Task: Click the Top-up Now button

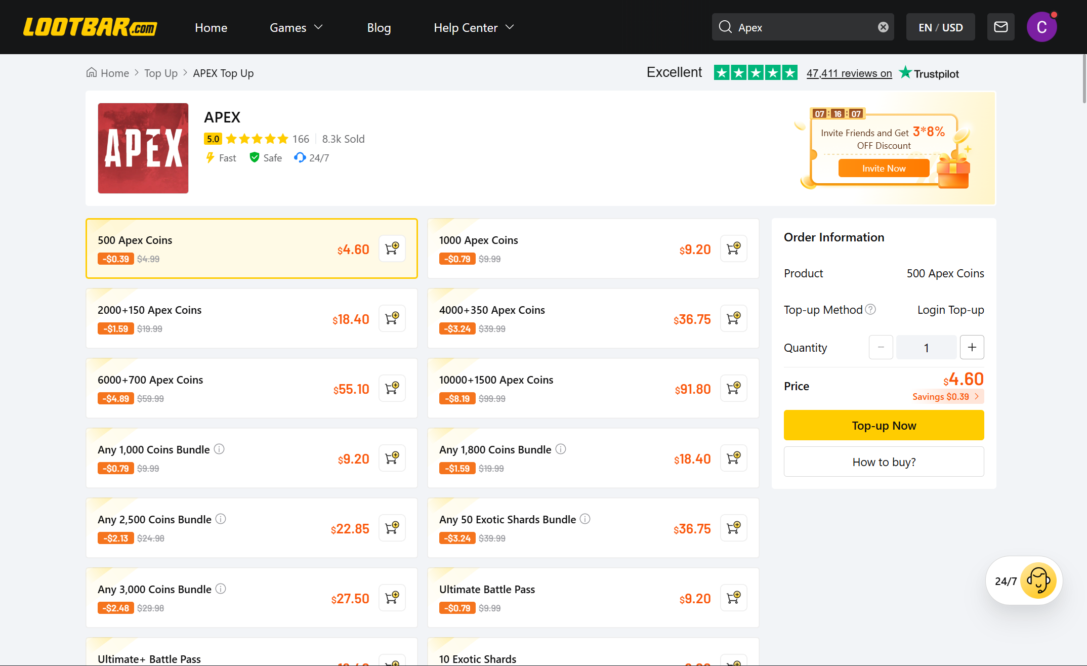Action: click(x=884, y=425)
